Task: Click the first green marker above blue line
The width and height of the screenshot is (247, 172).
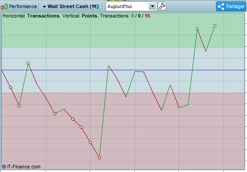Action: click(28, 63)
